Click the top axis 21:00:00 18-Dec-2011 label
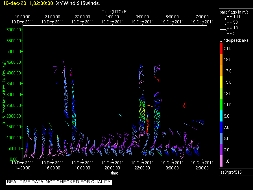This screenshot has width=253, height=190. [53, 19]
